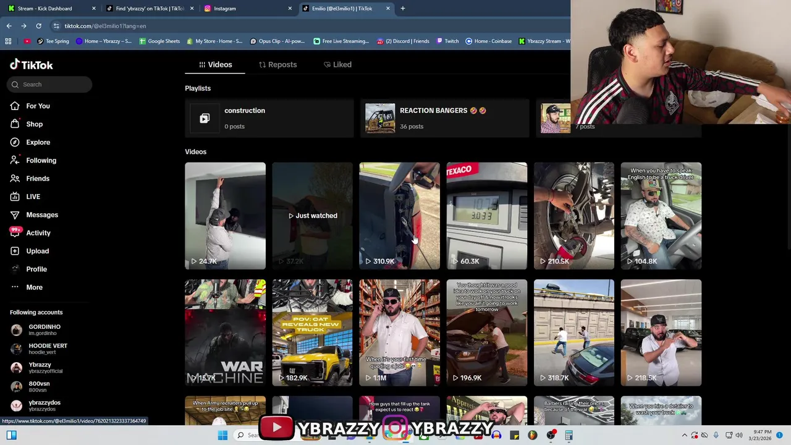Image resolution: width=791 pixels, height=445 pixels.
Task: Open the video with 318.7K views
Action: (573, 333)
